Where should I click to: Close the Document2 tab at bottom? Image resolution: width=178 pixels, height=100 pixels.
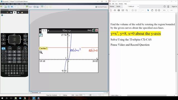click(x=40, y=92)
